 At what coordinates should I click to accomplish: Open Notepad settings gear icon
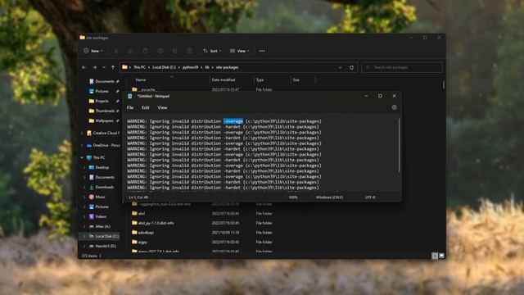point(395,107)
